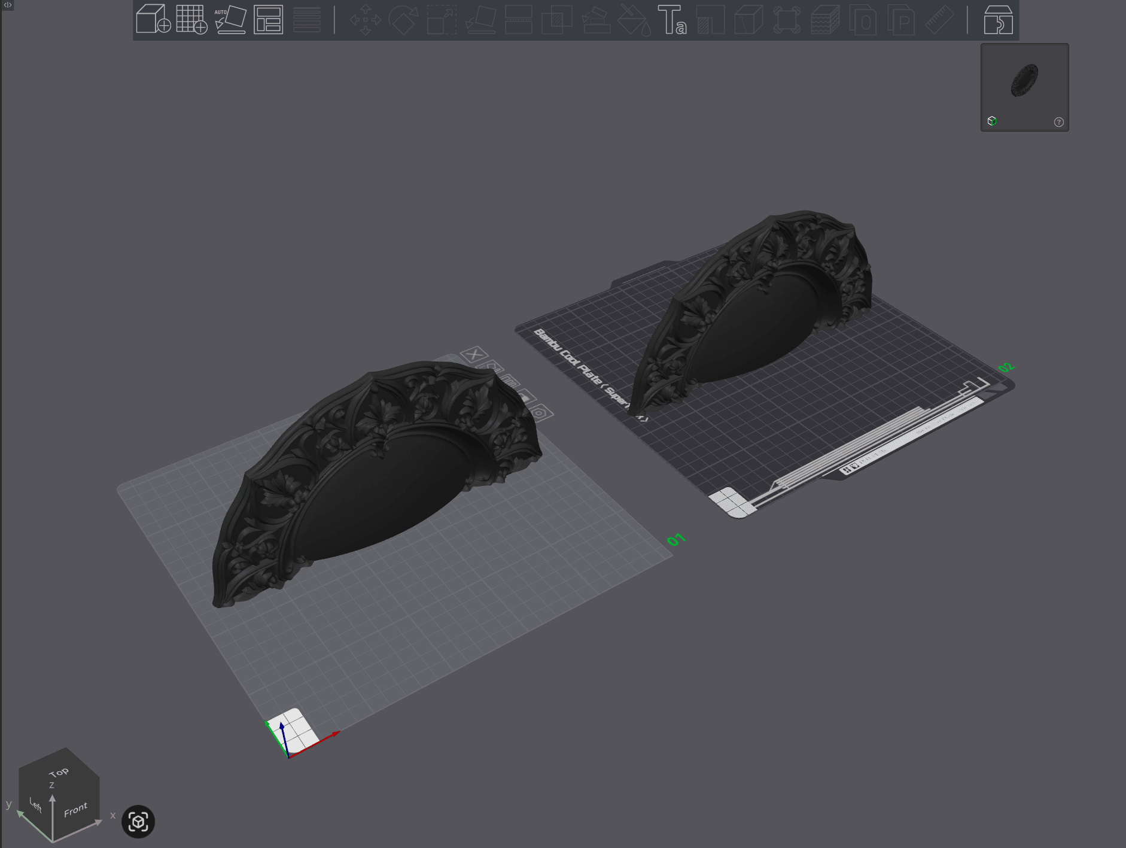1126x848 pixels.
Task: Select the Top face of view cube
Action: [59, 772]
